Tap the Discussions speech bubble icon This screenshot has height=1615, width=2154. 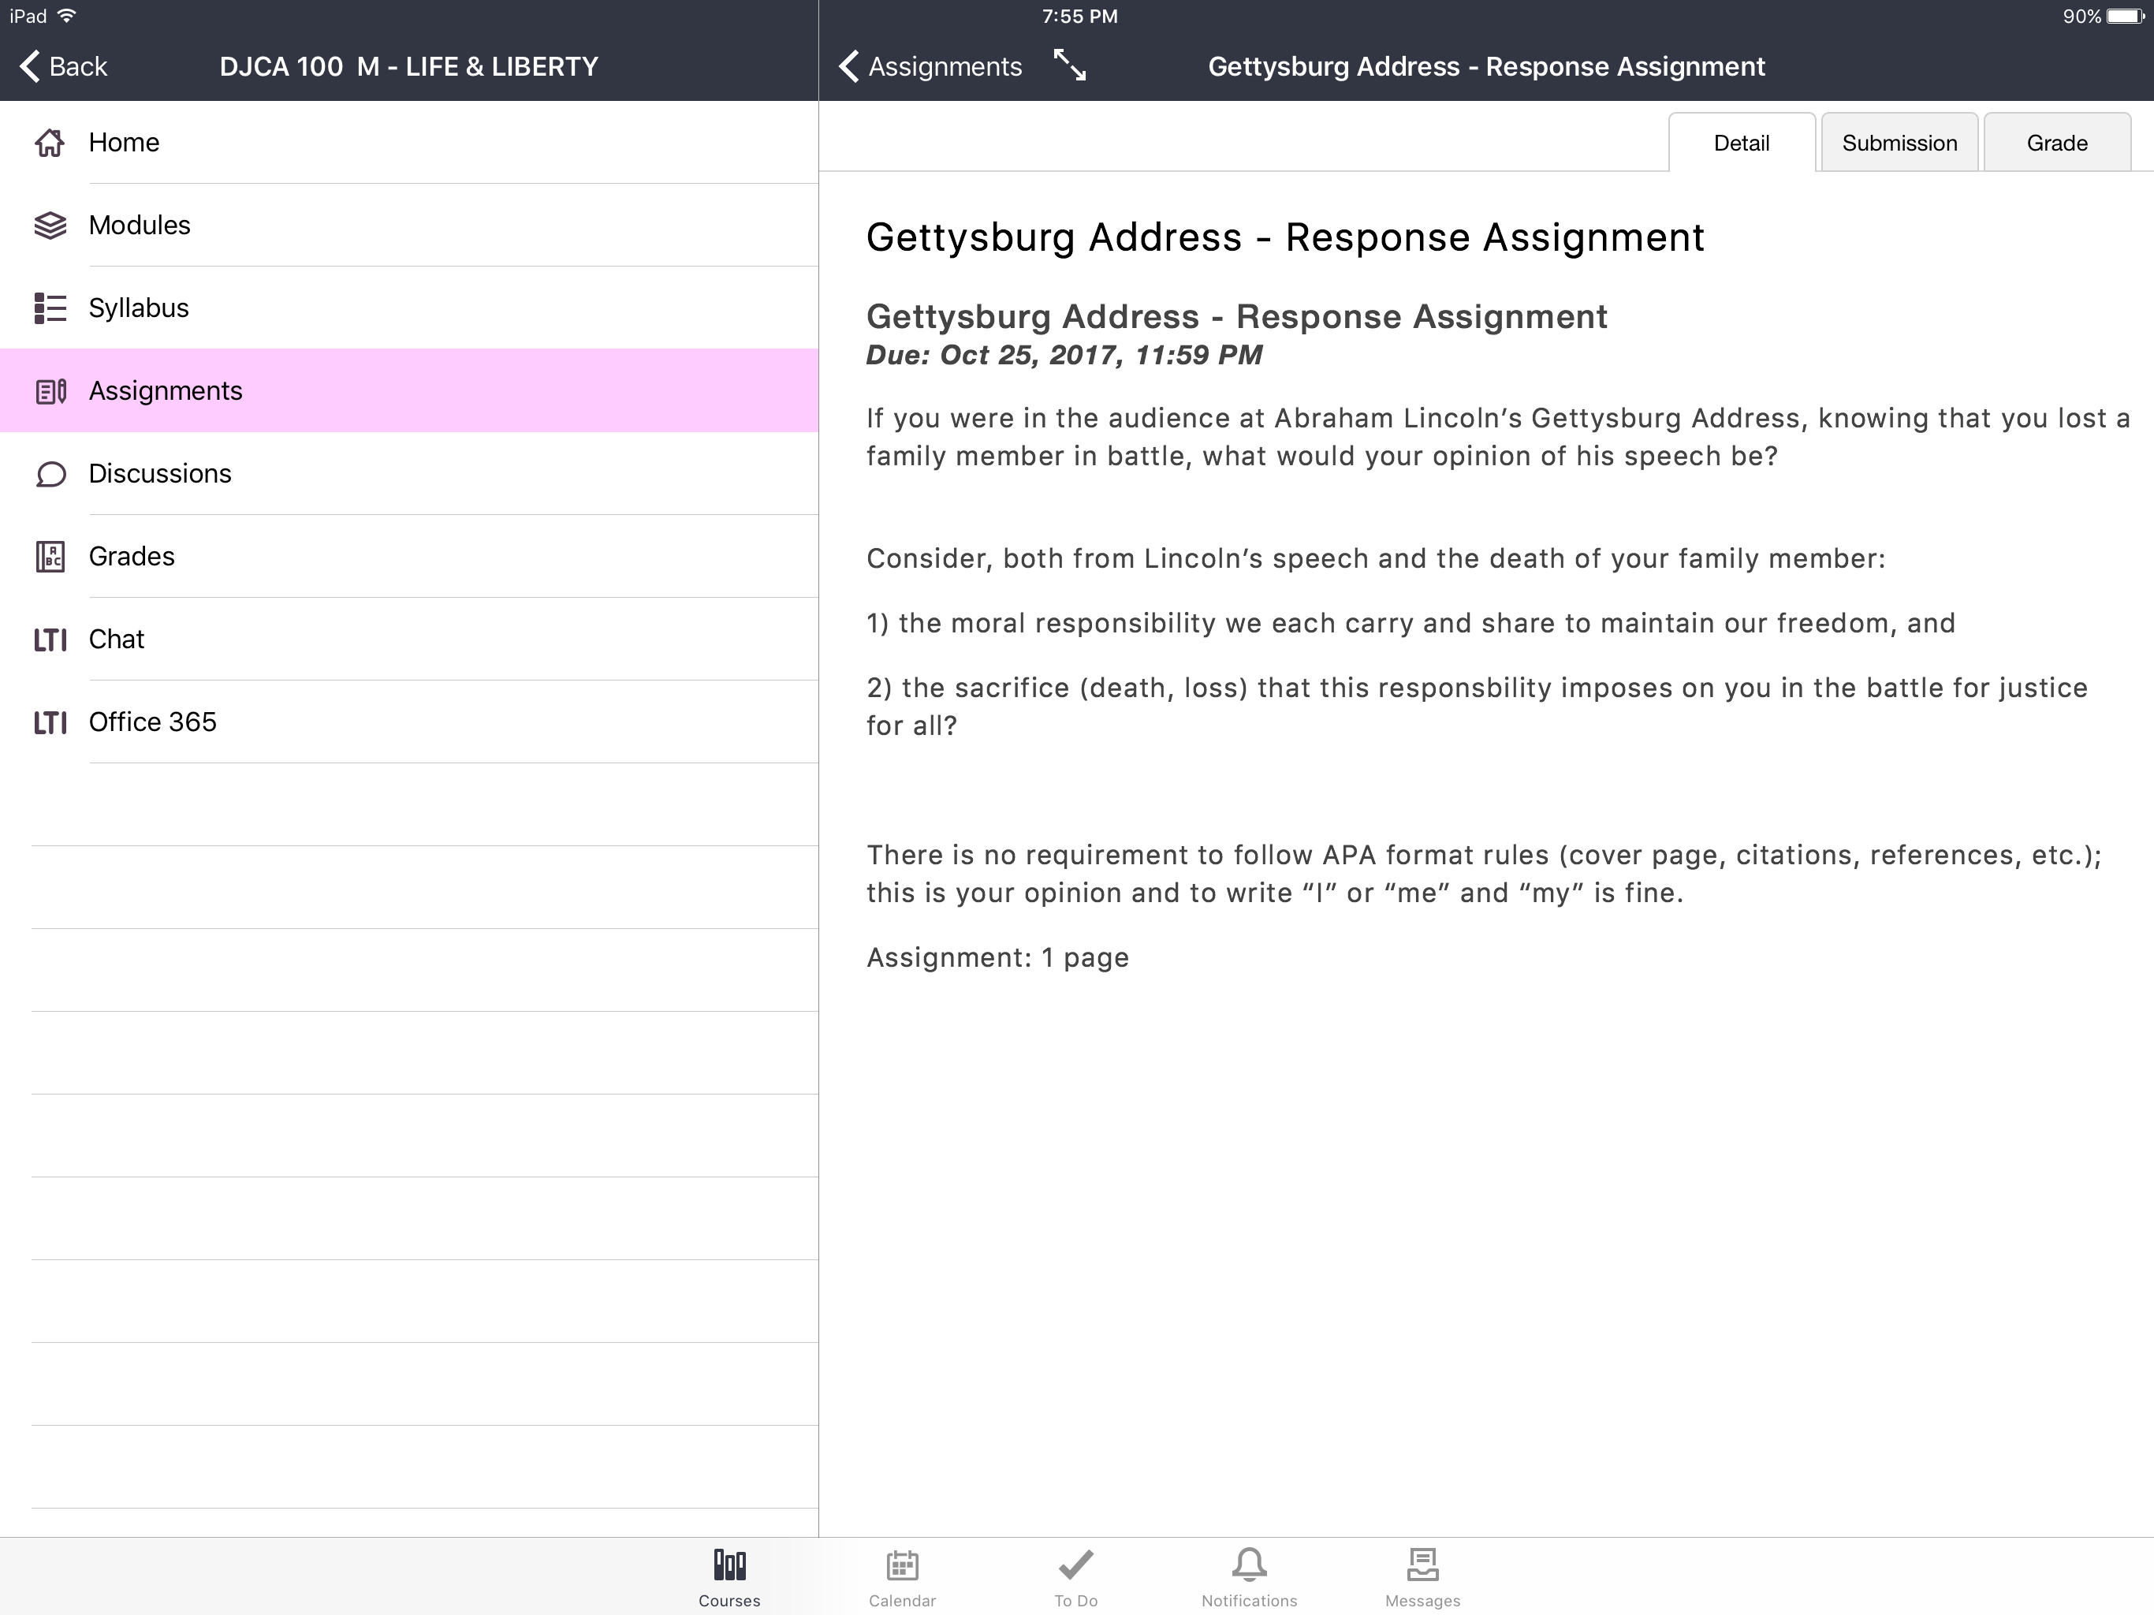pyautogui.click(x=50, y=475)
